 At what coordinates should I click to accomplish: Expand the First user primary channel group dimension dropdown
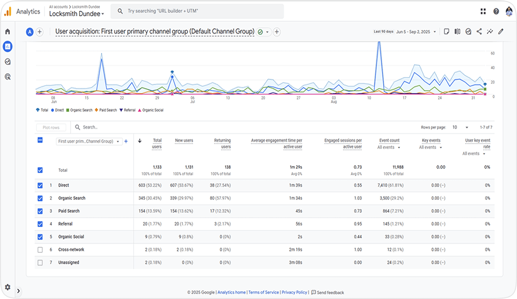pyautogui.click(x=89, y=141)
